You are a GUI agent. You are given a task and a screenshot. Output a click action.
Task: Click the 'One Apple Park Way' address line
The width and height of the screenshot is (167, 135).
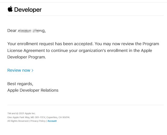(39, 117)
